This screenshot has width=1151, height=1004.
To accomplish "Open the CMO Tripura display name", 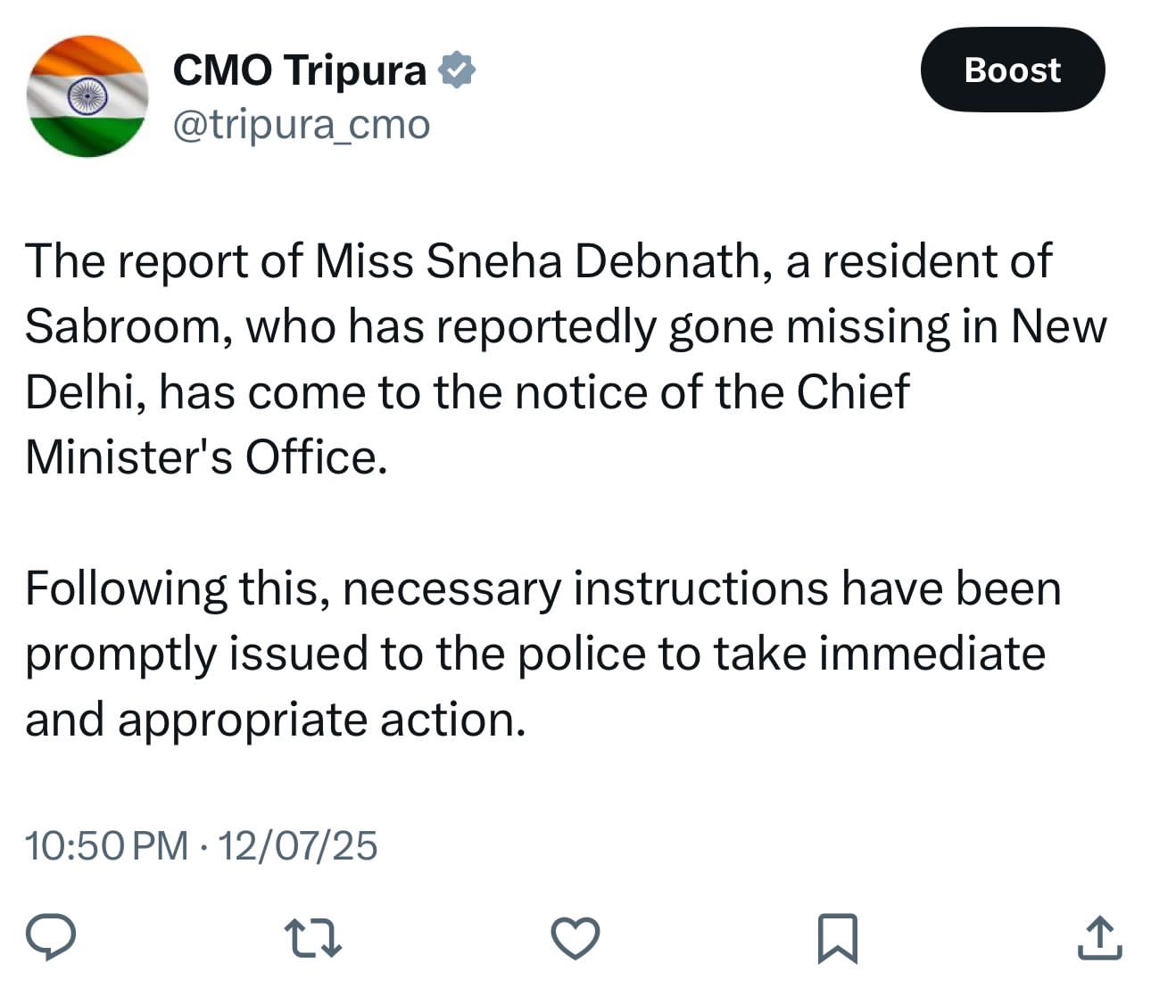I will click(299, 70).
